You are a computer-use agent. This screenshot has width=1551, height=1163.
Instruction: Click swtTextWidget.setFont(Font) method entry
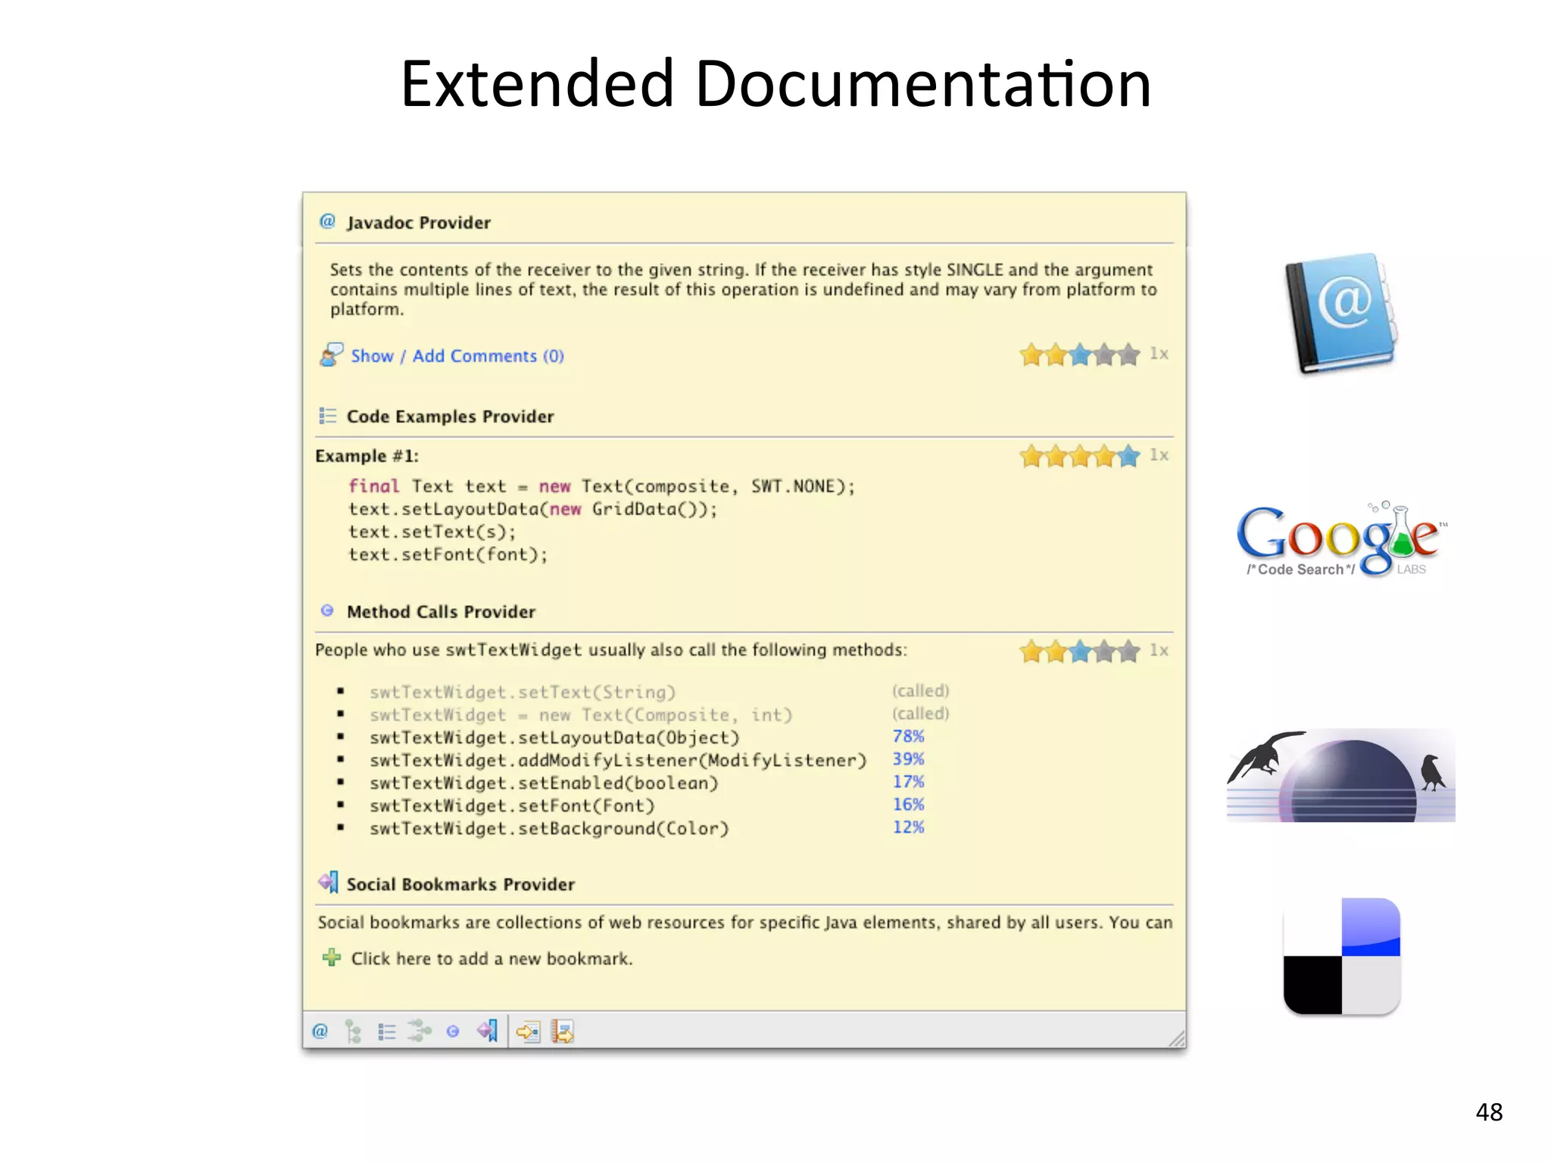(512, 806)
